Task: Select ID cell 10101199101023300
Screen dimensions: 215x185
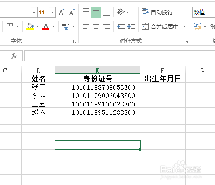Action: pos(97,104)
